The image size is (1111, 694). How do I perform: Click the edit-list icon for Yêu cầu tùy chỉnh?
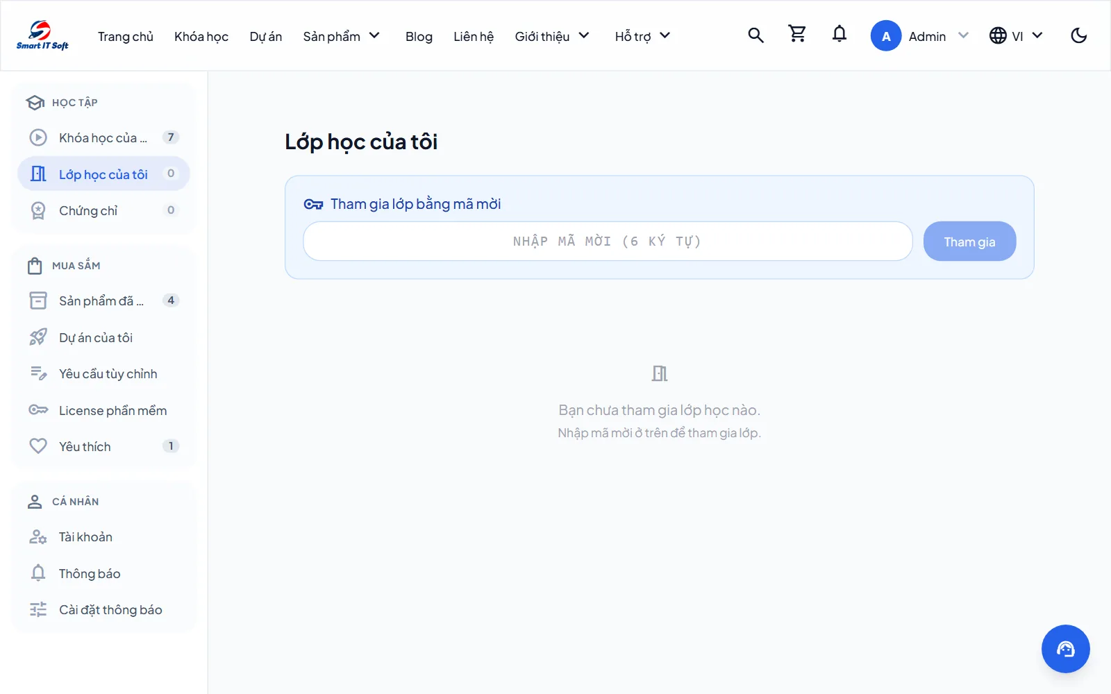[x=38, y=373]
